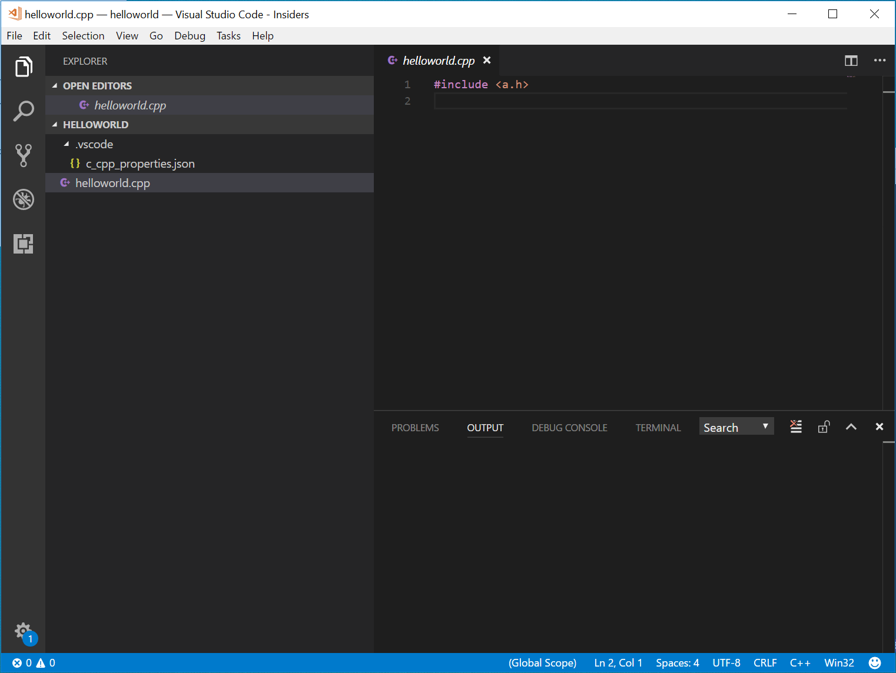Select helloworld.cpp in the HELLOWORLD folder

point(210,183)
